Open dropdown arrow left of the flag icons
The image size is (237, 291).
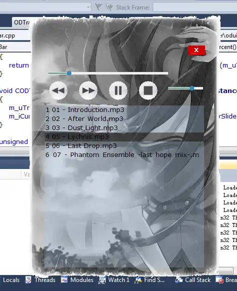[88, 7]
